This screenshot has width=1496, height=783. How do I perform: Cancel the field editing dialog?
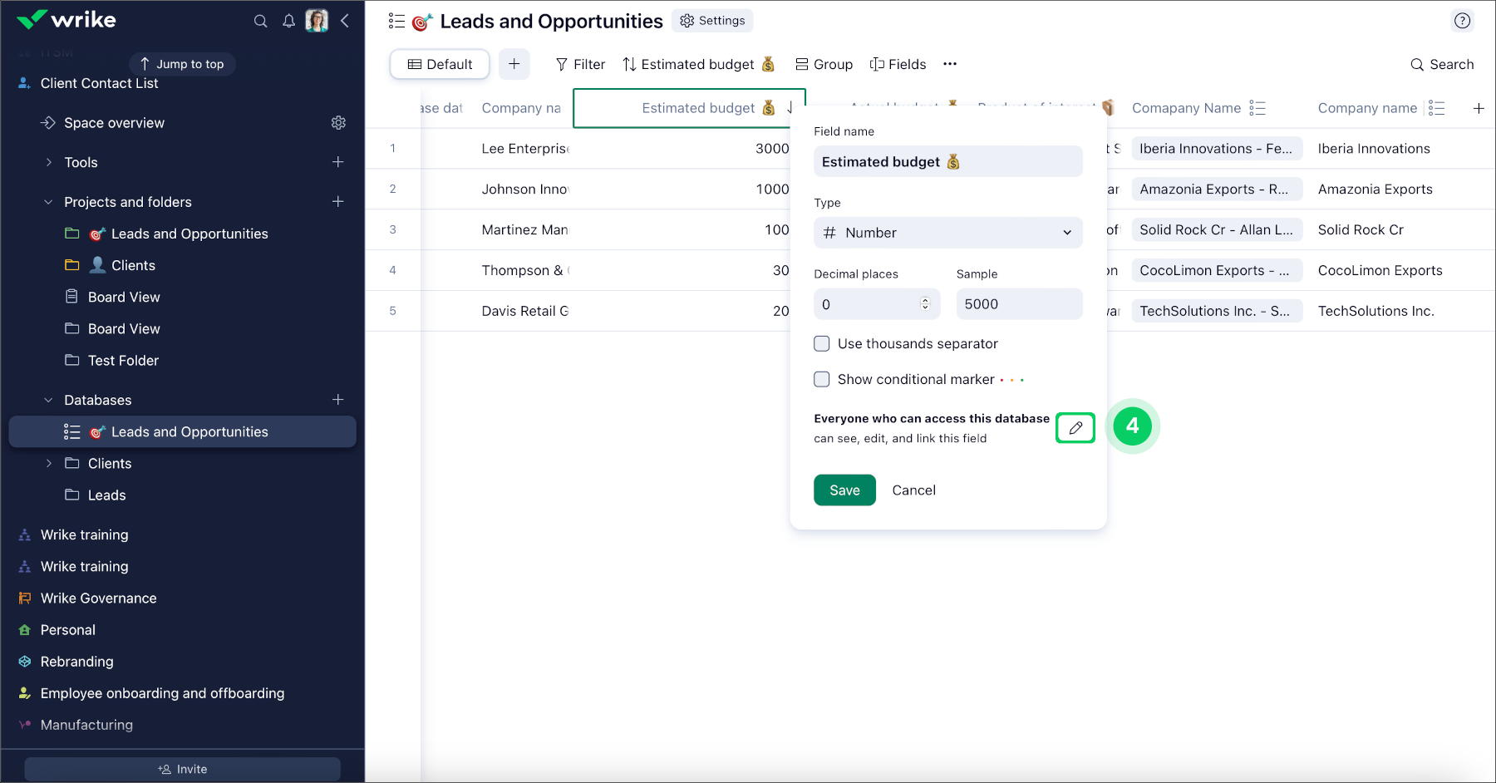click(913, 490)
